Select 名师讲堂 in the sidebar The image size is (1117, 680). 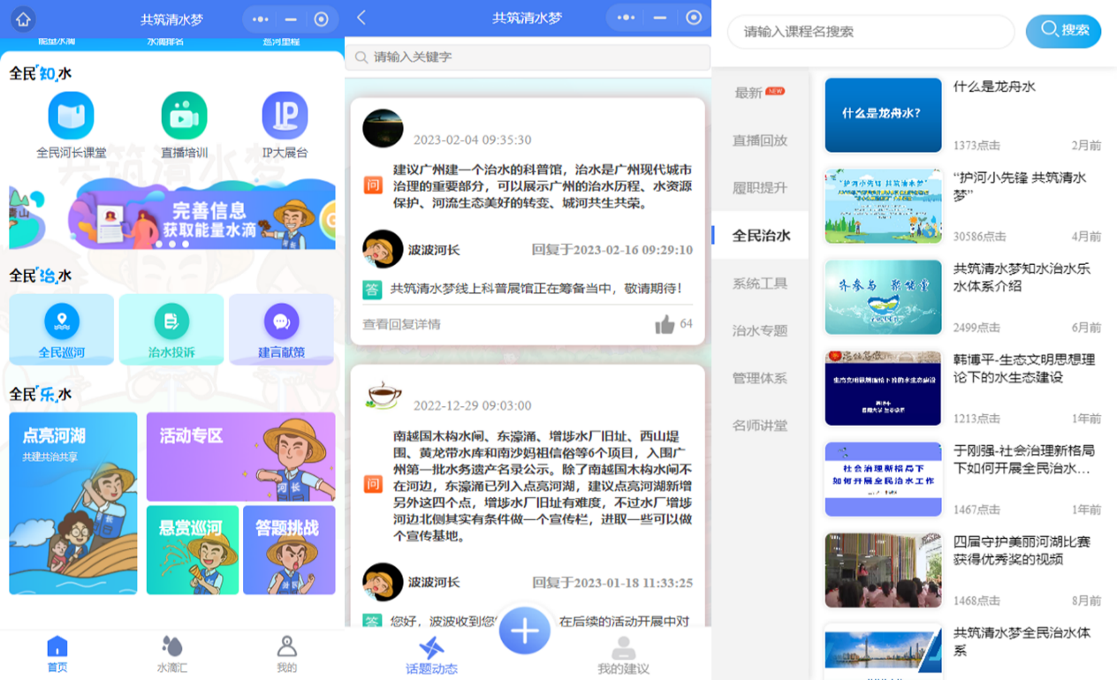coord(760,426)
